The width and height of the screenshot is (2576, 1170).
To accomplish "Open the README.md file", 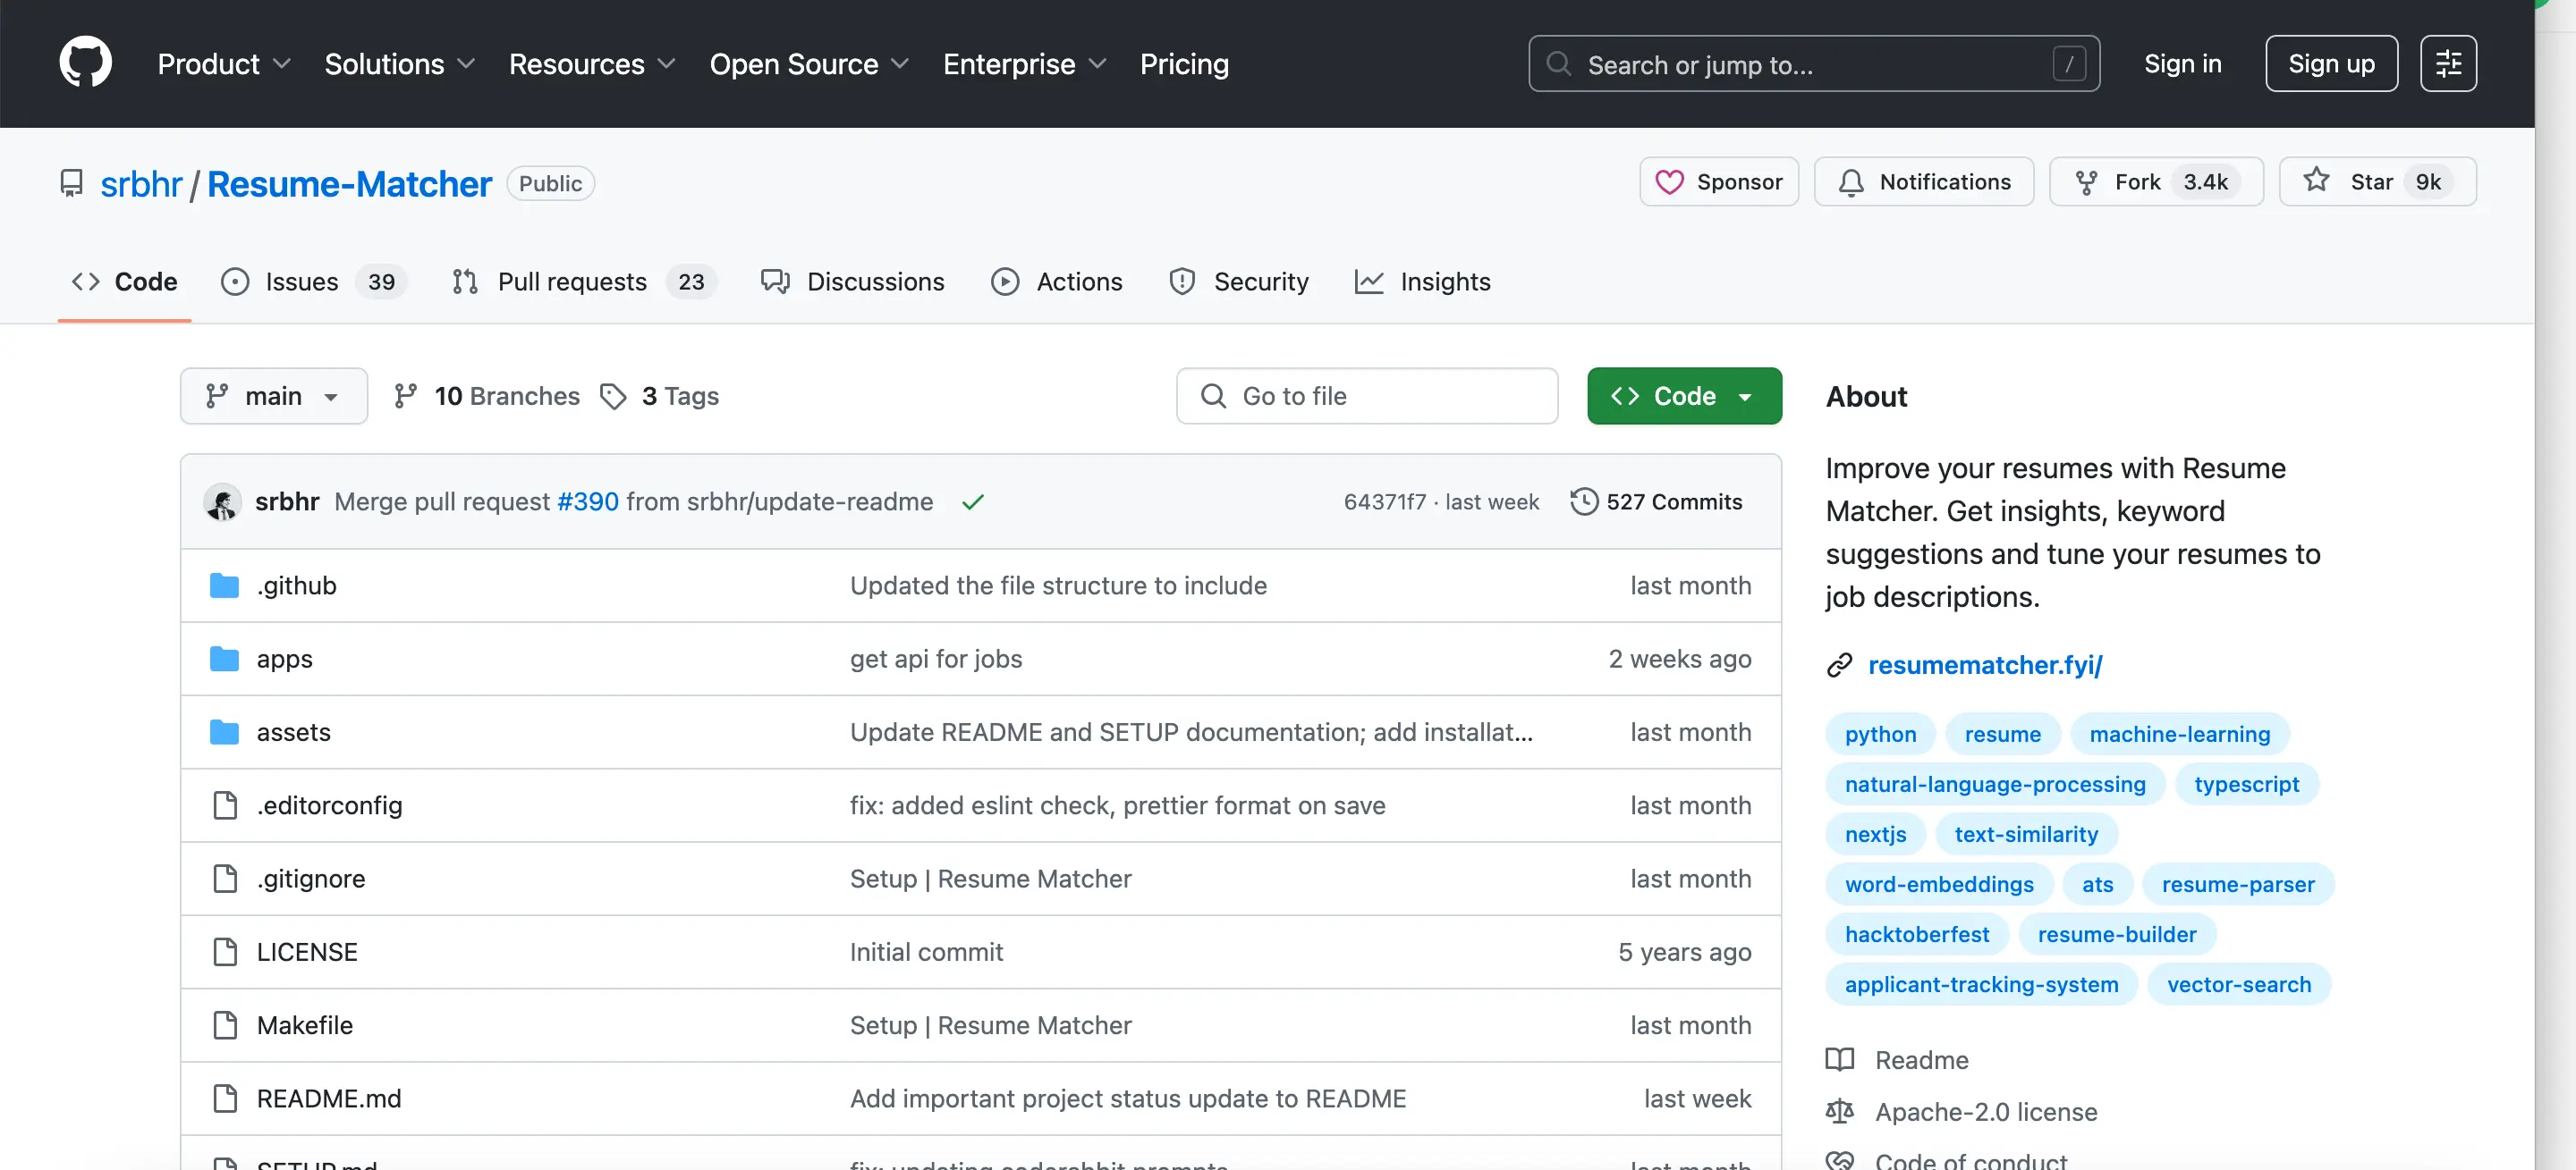I will point(328,1099).
